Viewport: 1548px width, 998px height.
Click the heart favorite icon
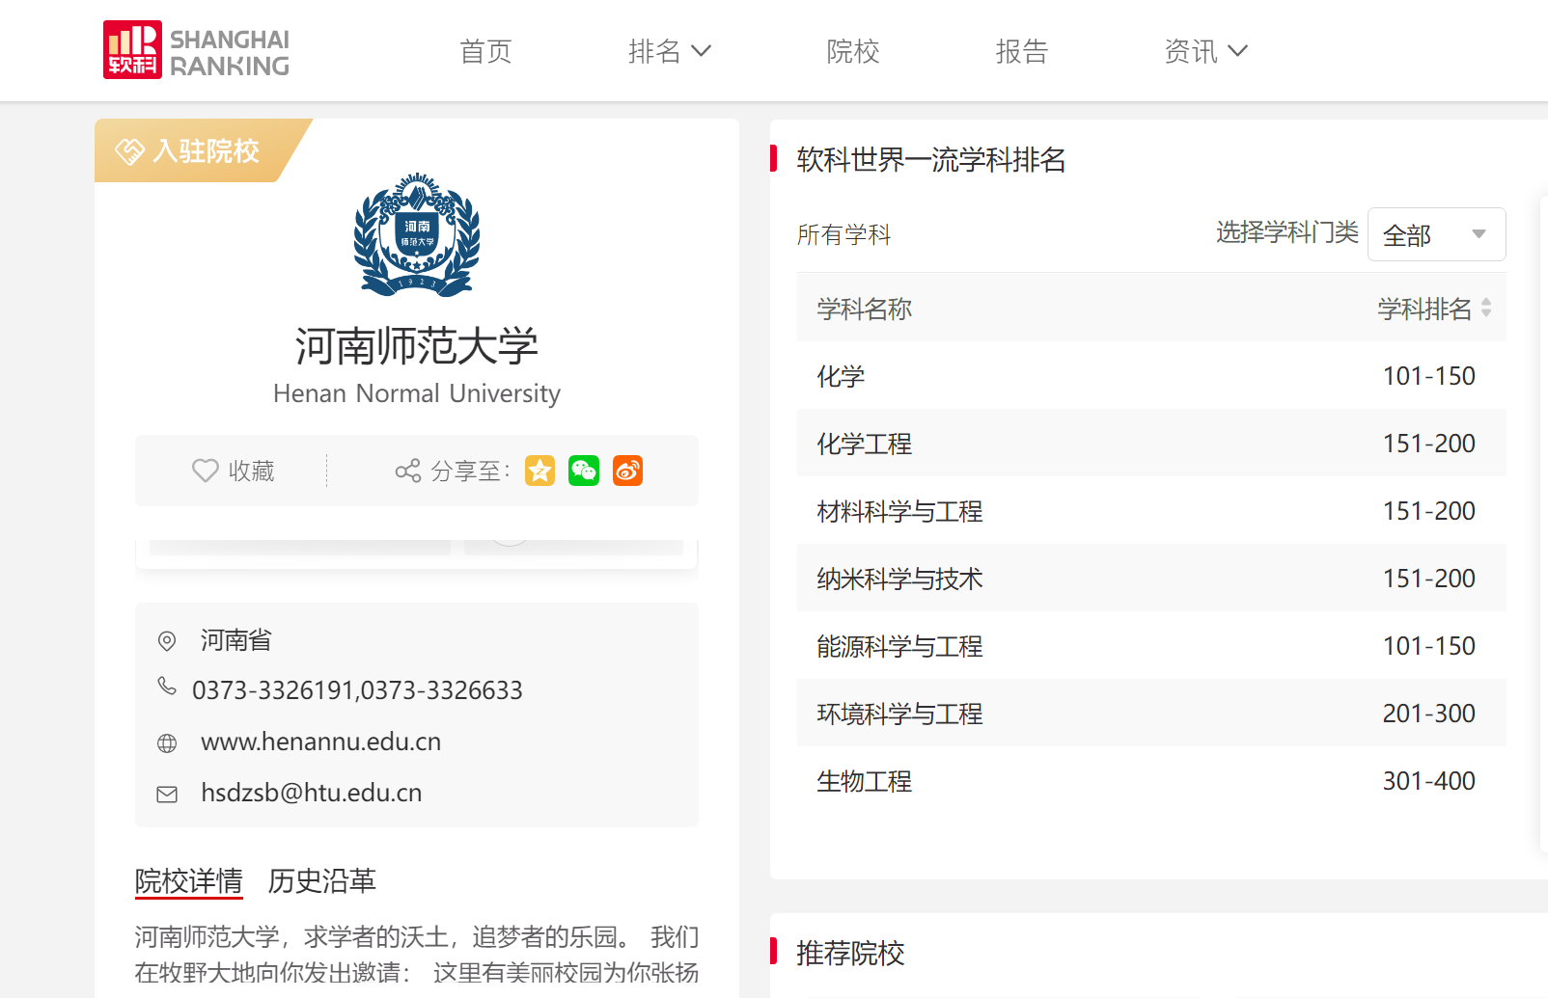point(205,471)
